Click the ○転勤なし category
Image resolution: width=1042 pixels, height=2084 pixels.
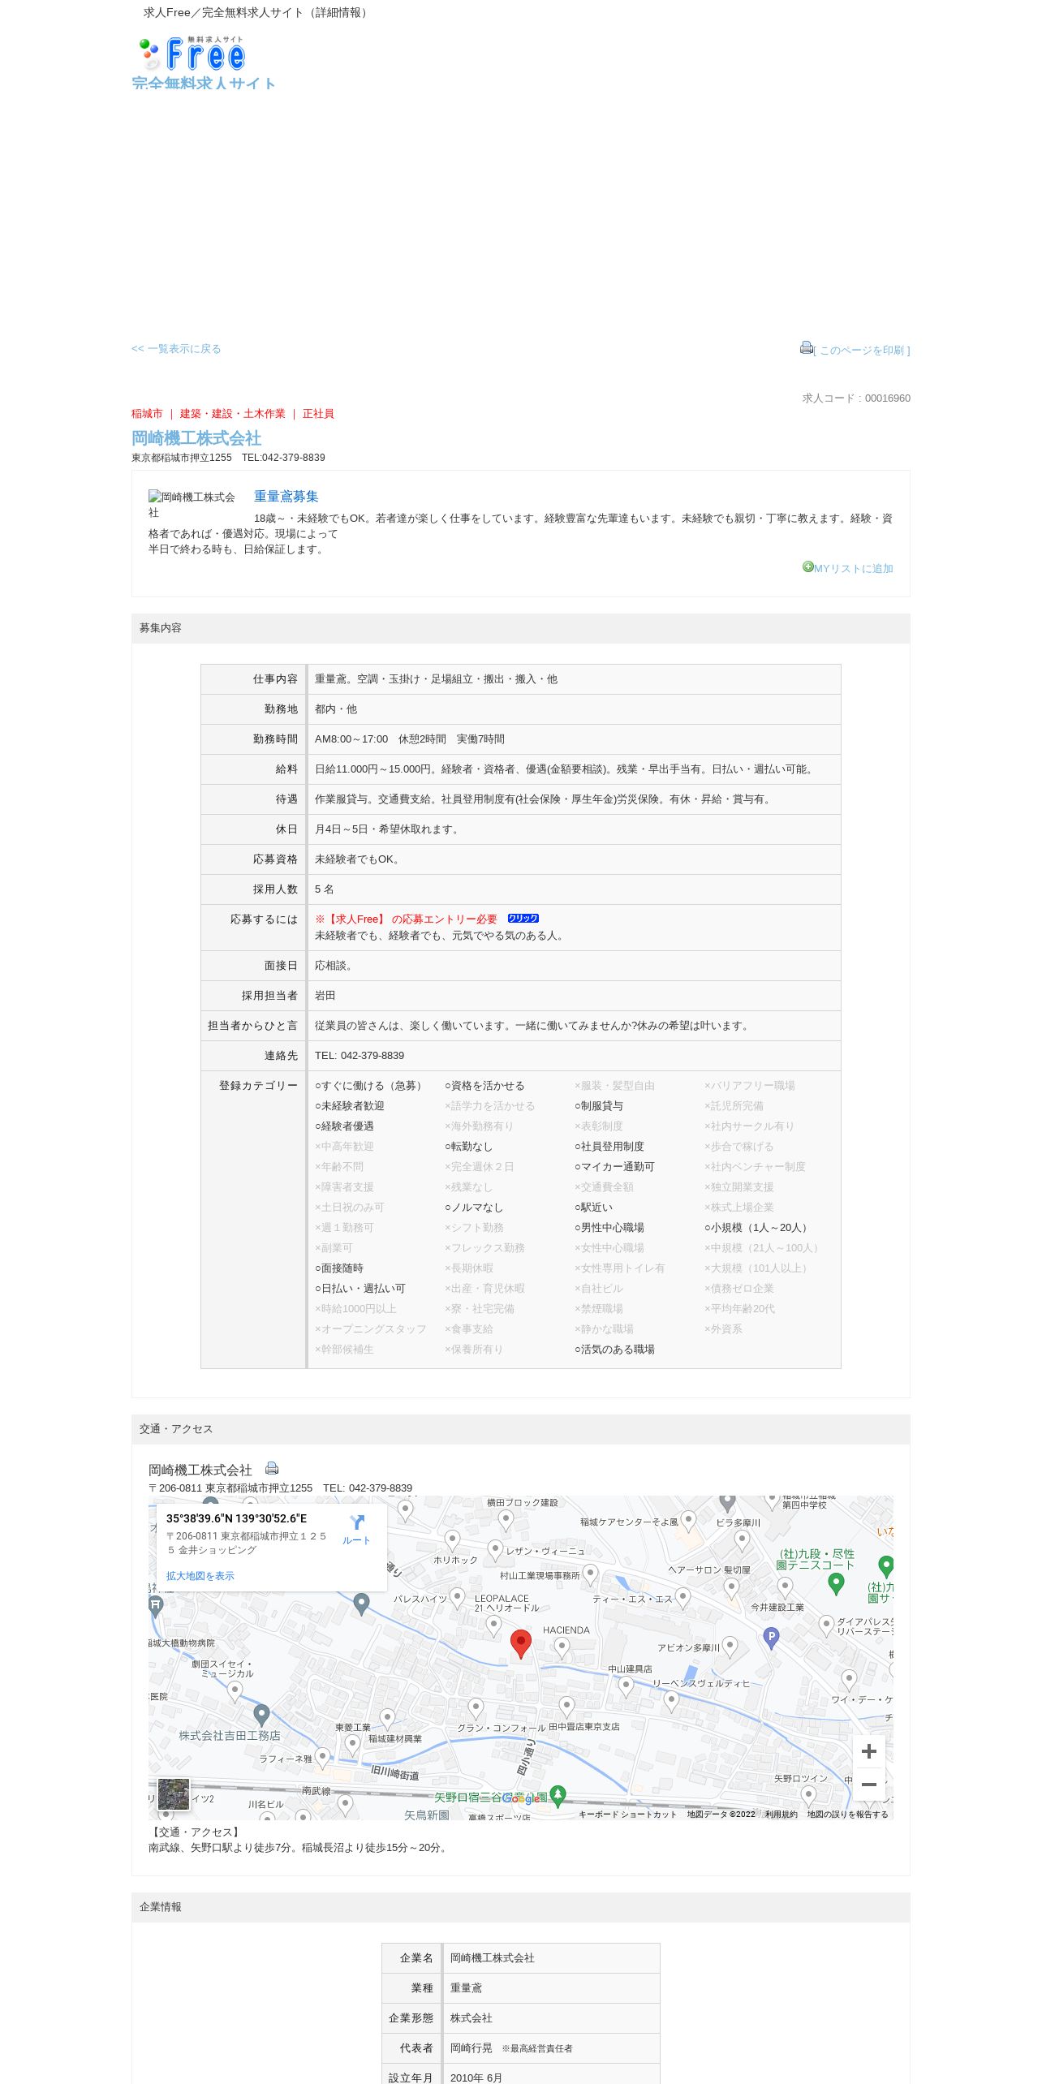468,1147
